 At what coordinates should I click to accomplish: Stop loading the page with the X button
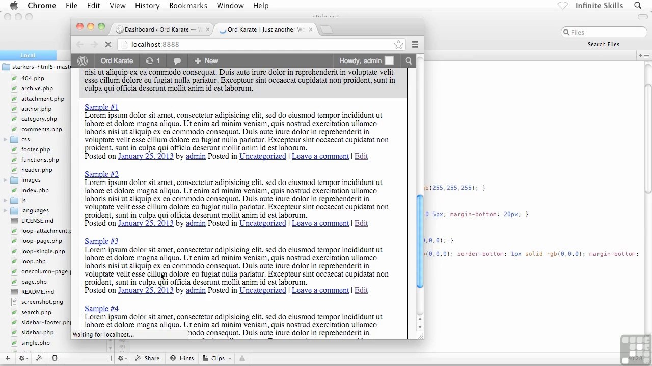pyautogui.click(x=108, y=45)
